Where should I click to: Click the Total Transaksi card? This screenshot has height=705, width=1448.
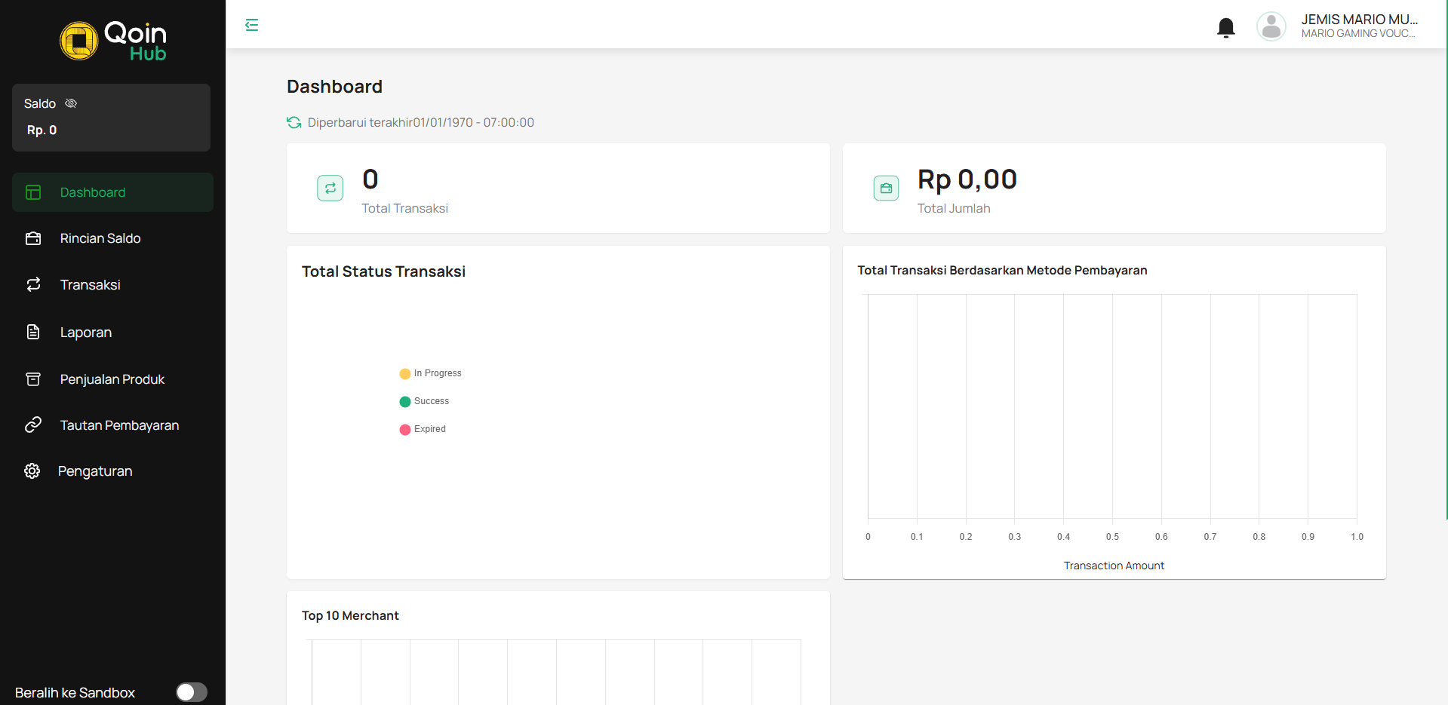[x=558, y=189]
